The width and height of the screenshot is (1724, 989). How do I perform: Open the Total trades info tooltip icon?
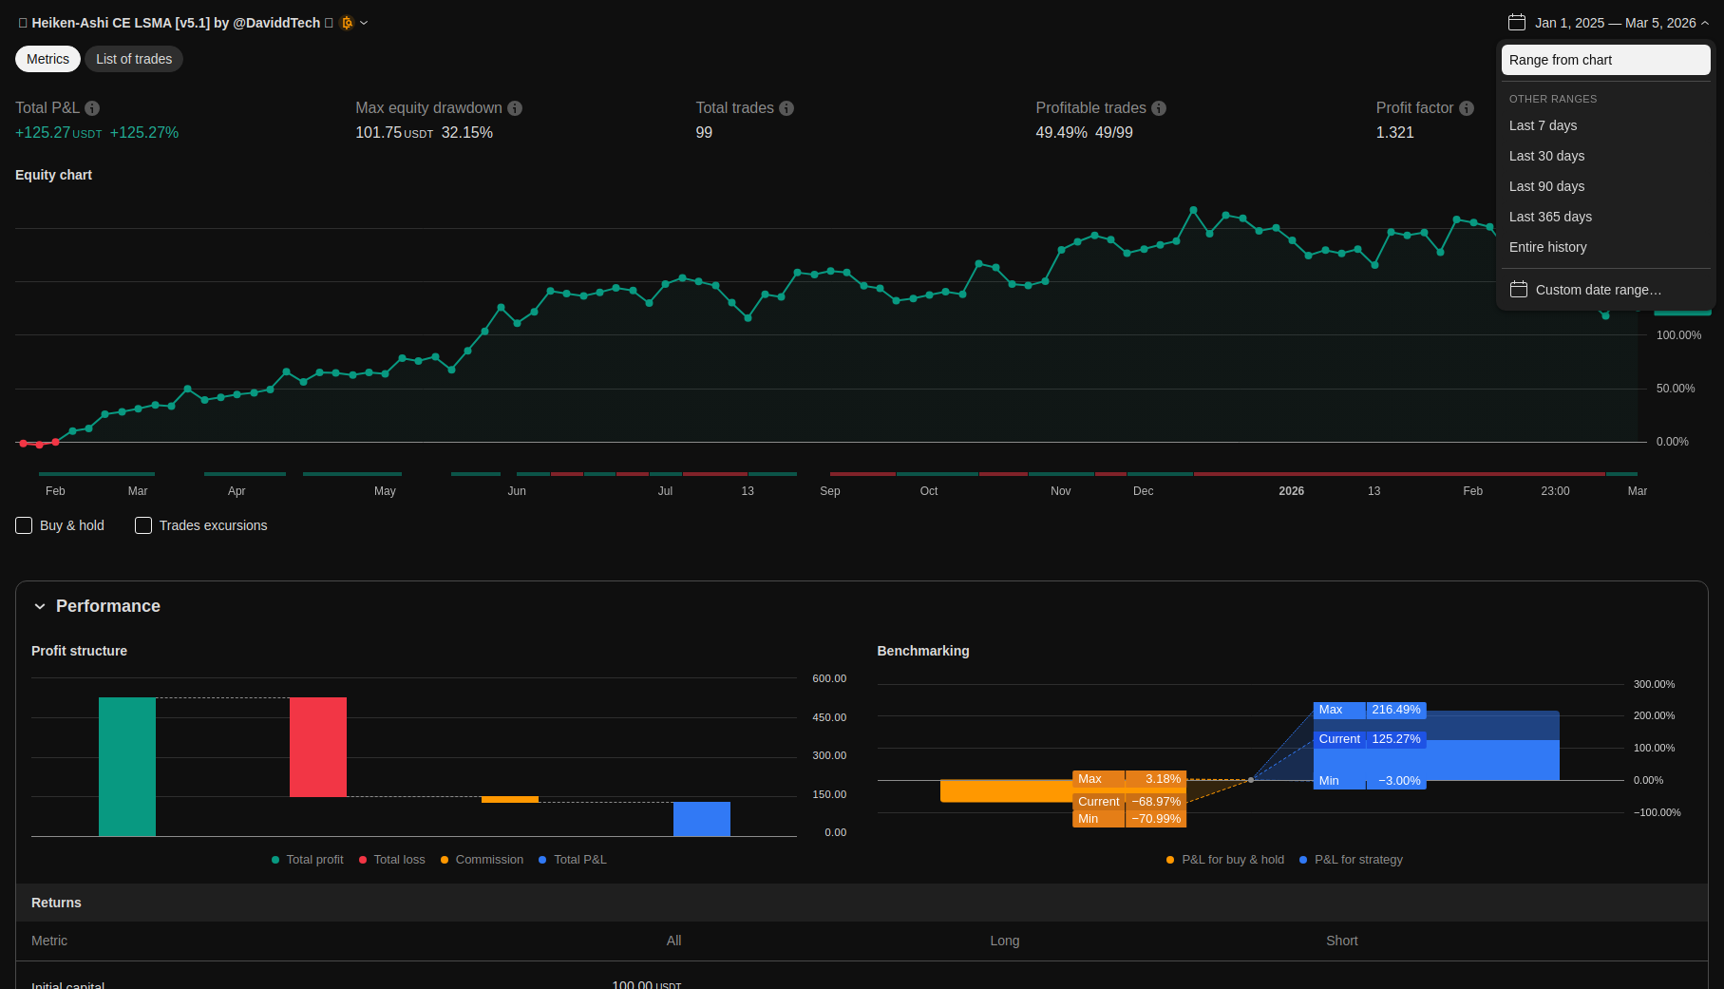click(786, 108)
